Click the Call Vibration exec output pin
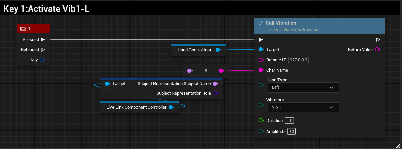Viewport: 402px width, 149px height. point(378,40)
